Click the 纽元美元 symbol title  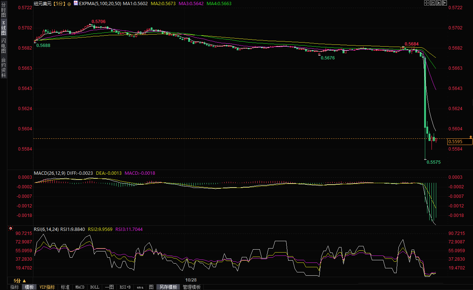[42, 3]
